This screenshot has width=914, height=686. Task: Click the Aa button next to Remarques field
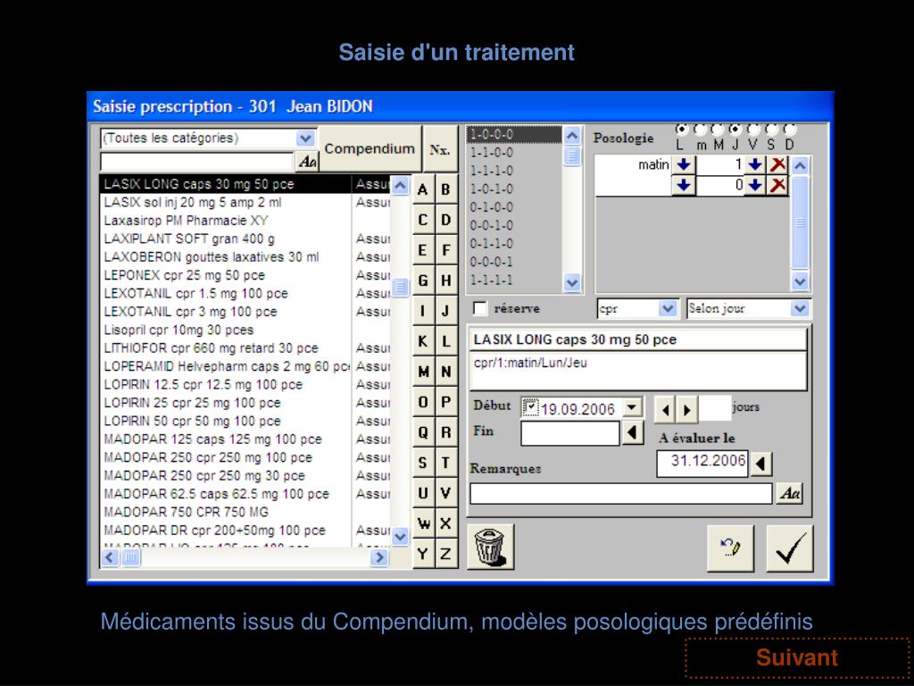pos(789,493)
